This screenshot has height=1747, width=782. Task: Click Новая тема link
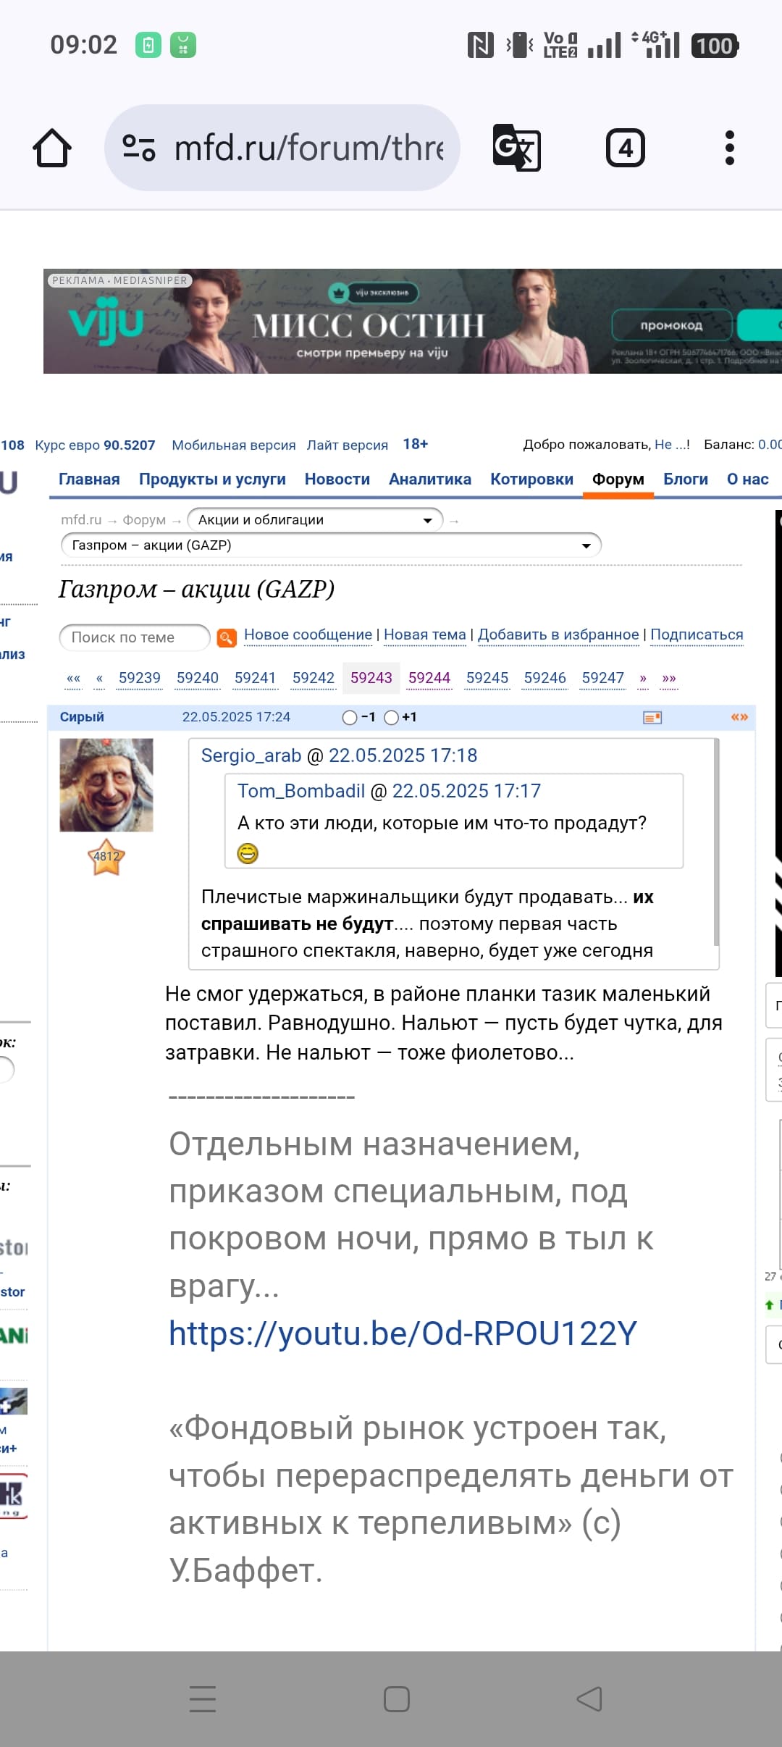tap(425, 635)
